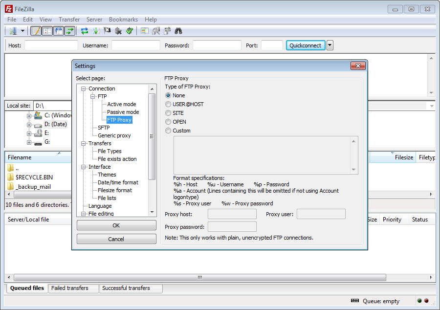Select the Custom proxy type radio

[x=168, y=131]
